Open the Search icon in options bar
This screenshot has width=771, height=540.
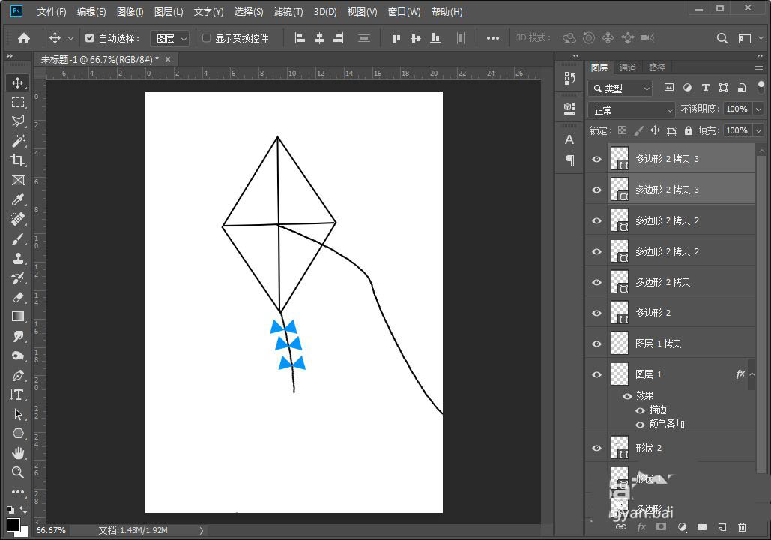point(722,38)
